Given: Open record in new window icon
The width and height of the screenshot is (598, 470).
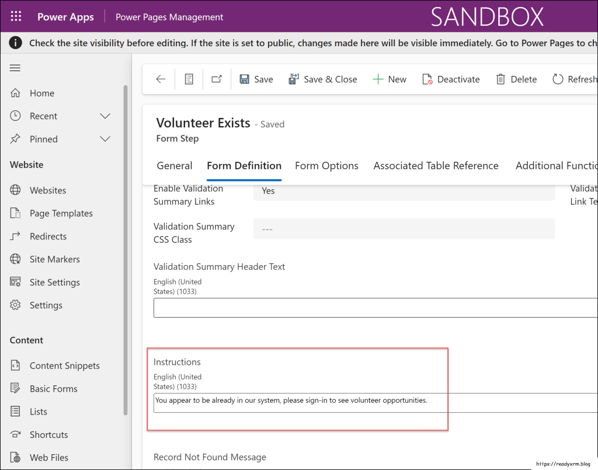Looking at the screenshot, I should coord(217,79).
